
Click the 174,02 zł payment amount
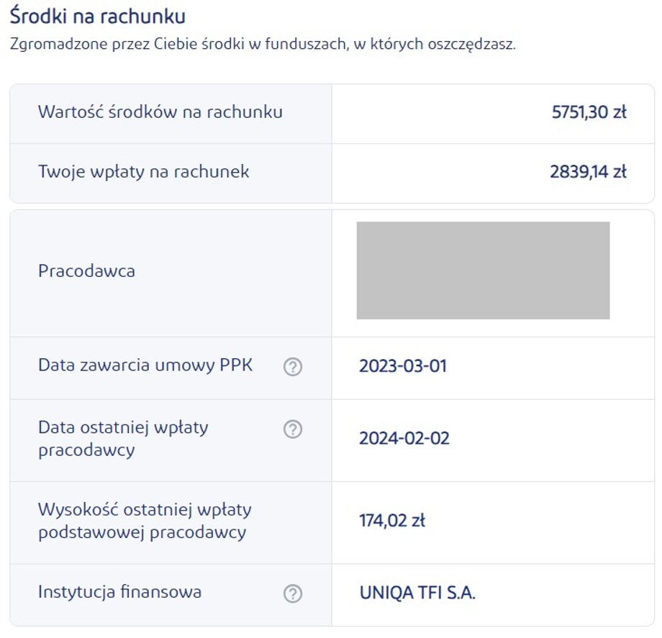click(x=392, y=520)
